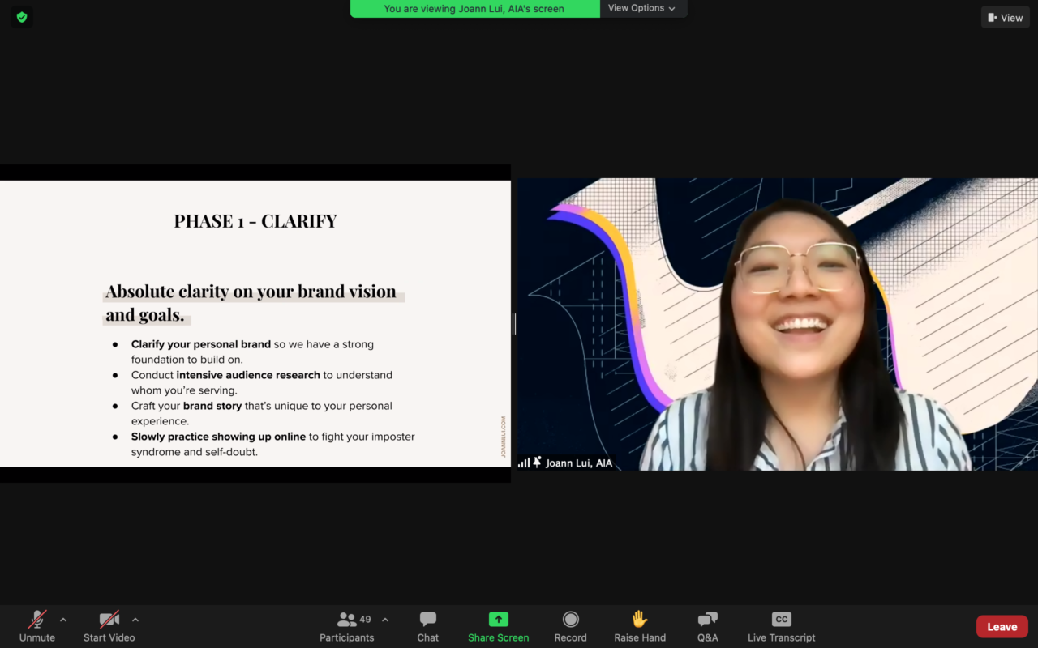Start recording with the Record button
The height and width of the screenshot is (648, 1038).
tap(570, 626)
